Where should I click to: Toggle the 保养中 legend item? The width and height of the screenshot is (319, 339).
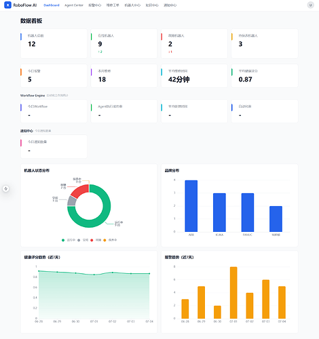[x=110, y=240]
